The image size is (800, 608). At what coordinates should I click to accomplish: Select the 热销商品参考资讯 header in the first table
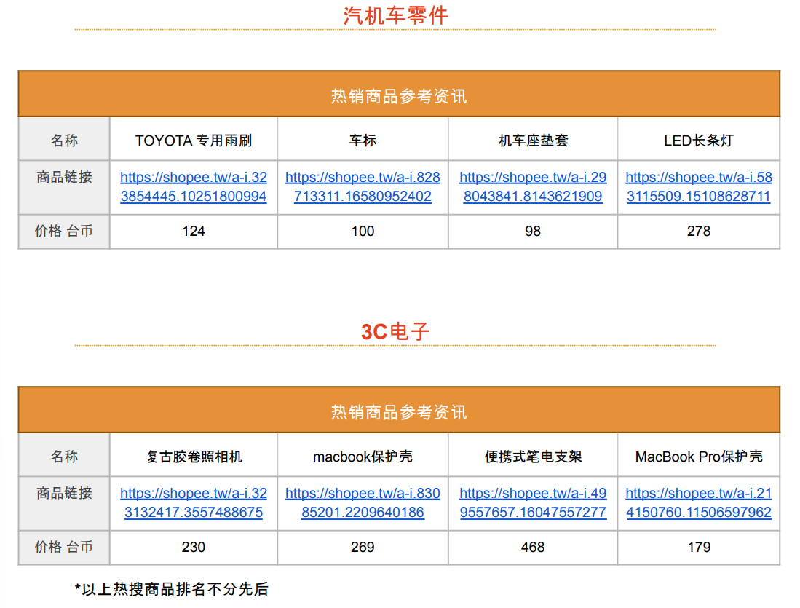point(399,96)
